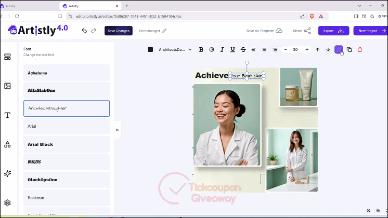Toggle bold formatting on selected text
This screenshot has height=218, width=388.
(201, 50)
